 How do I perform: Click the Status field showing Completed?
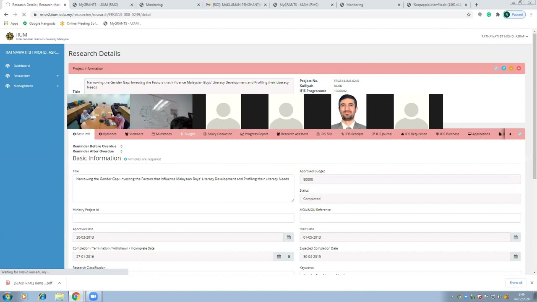click(x=410, y=199)
